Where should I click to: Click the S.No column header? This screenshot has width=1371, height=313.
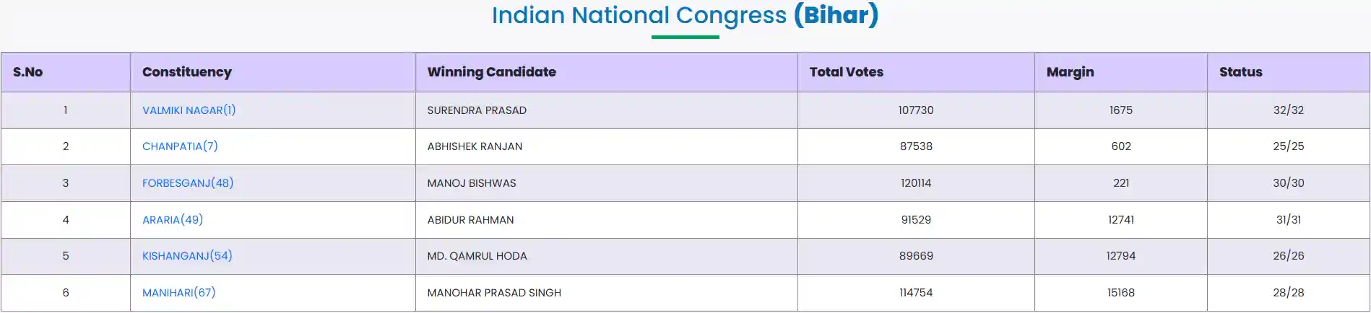(x=27, y=72)
